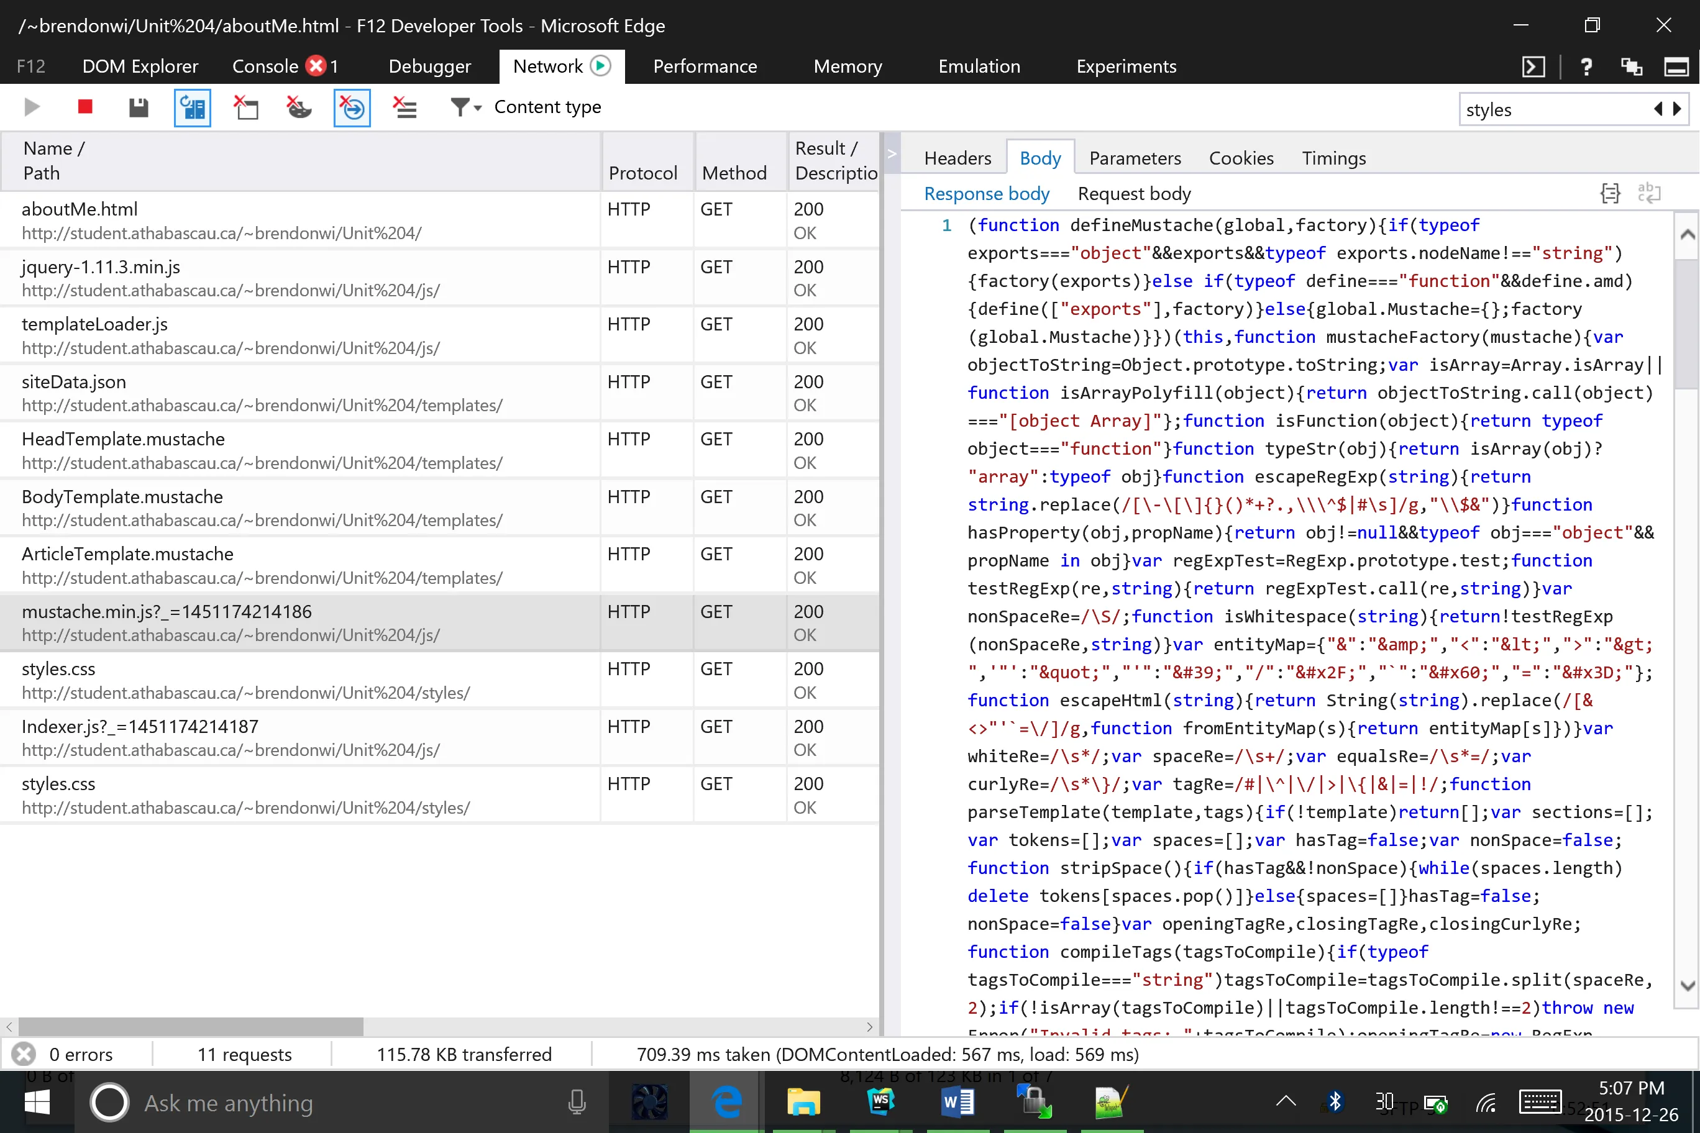Open the Timings tab
This screenshot has height=1133, width=1700.
coord(1333,158)
